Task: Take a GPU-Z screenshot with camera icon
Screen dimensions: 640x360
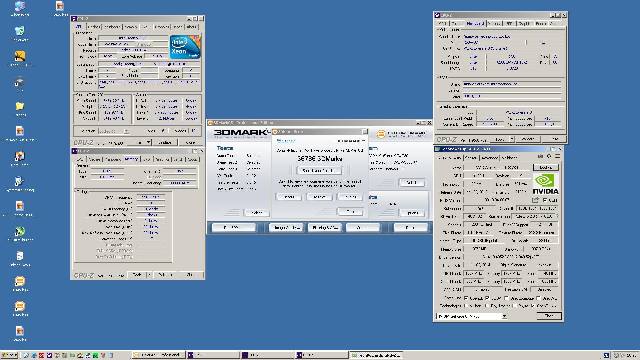Action: (540, 156)
